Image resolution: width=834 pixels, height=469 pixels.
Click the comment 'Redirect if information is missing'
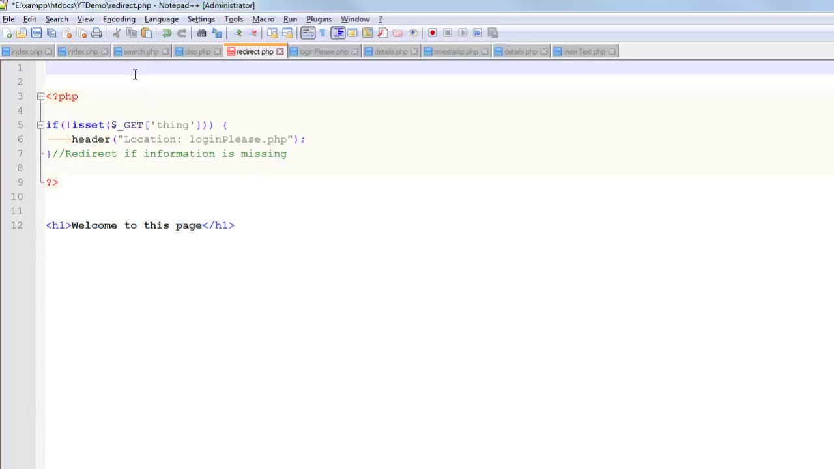pos(176,154)
